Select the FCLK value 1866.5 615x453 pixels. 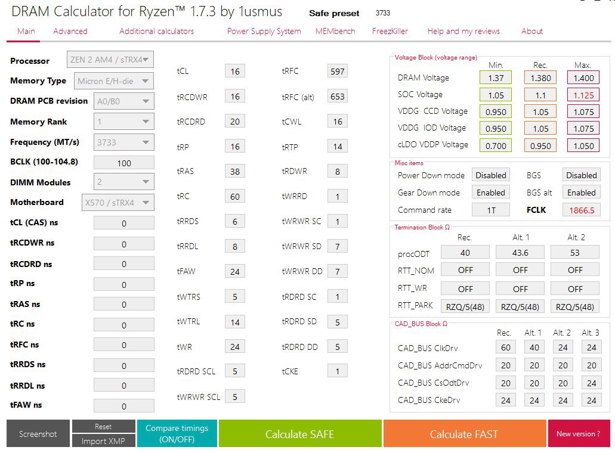coord(582,210)
